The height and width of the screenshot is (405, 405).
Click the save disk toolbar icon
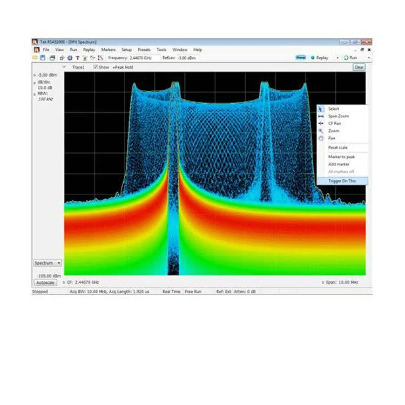[43, 58]
